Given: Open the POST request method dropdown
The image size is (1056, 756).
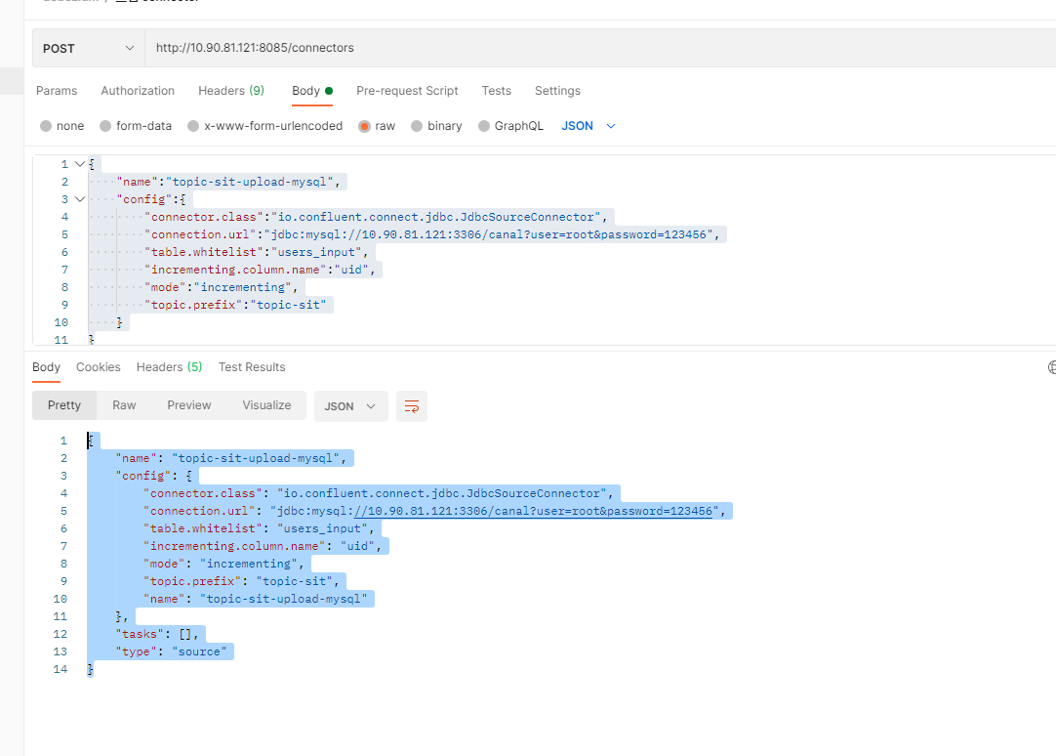Looking at the screenshot, I should coord(87,47).
